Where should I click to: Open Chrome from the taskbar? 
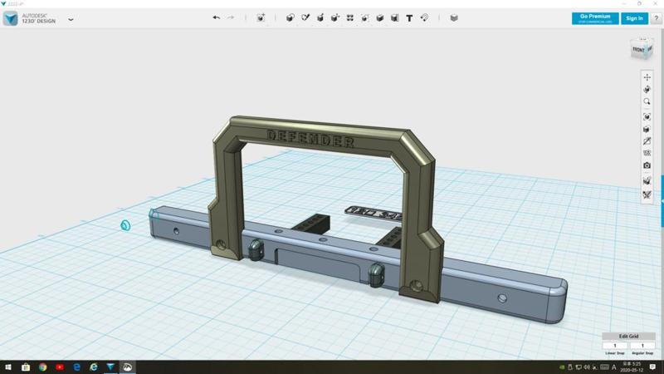click(42, 367)
